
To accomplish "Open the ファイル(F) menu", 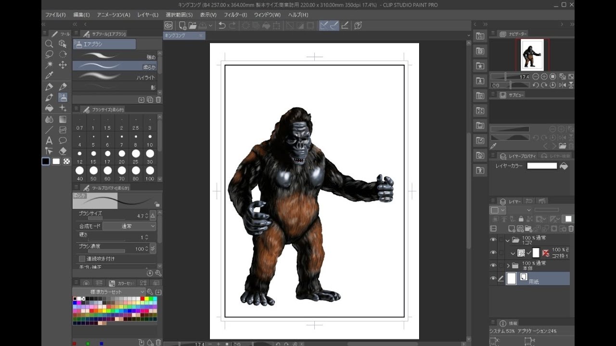I will [x=55, y=15].
